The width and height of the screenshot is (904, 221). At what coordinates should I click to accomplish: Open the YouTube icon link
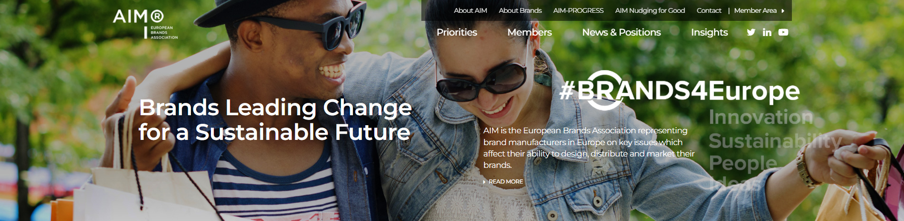[x=783, y=32]
